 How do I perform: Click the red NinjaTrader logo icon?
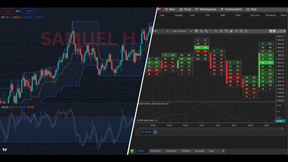(x=159, y=9)
